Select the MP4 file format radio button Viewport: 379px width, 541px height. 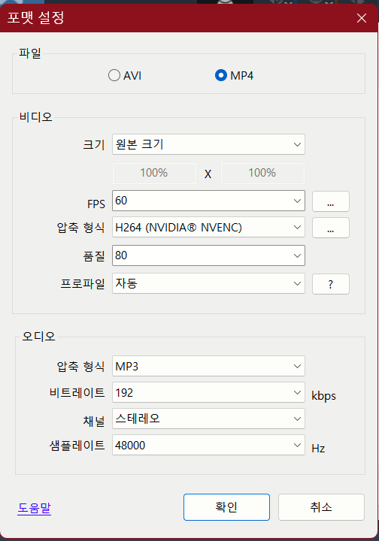(x=221, y=75)
